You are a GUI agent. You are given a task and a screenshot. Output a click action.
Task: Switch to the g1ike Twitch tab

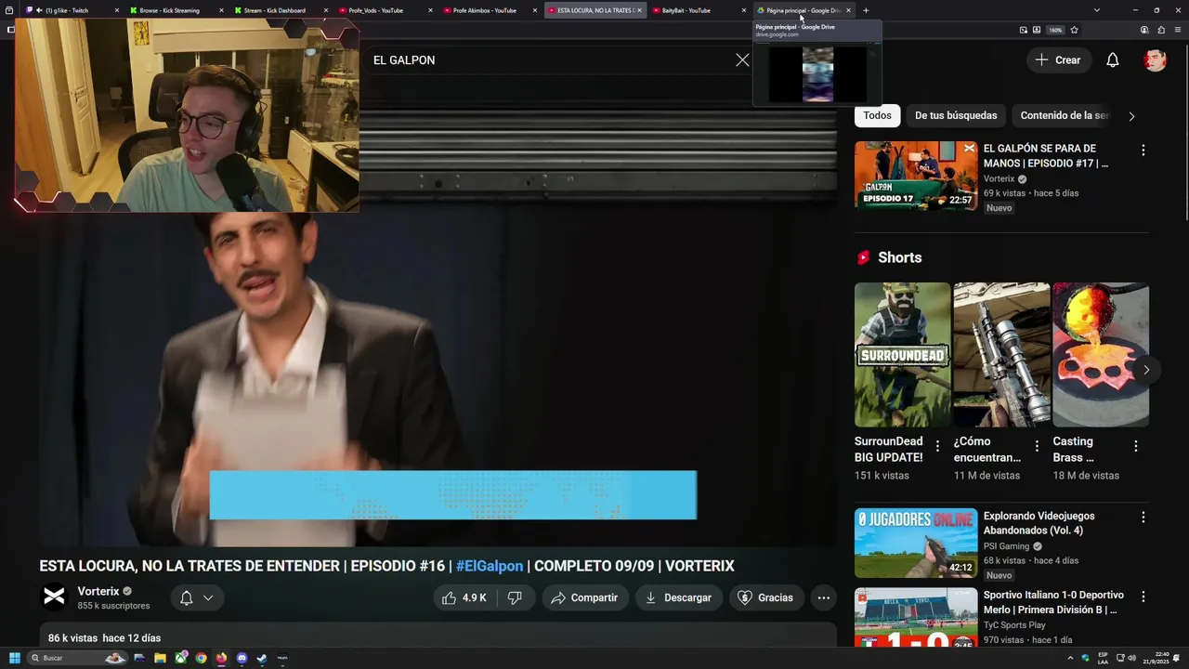(72, 10)
